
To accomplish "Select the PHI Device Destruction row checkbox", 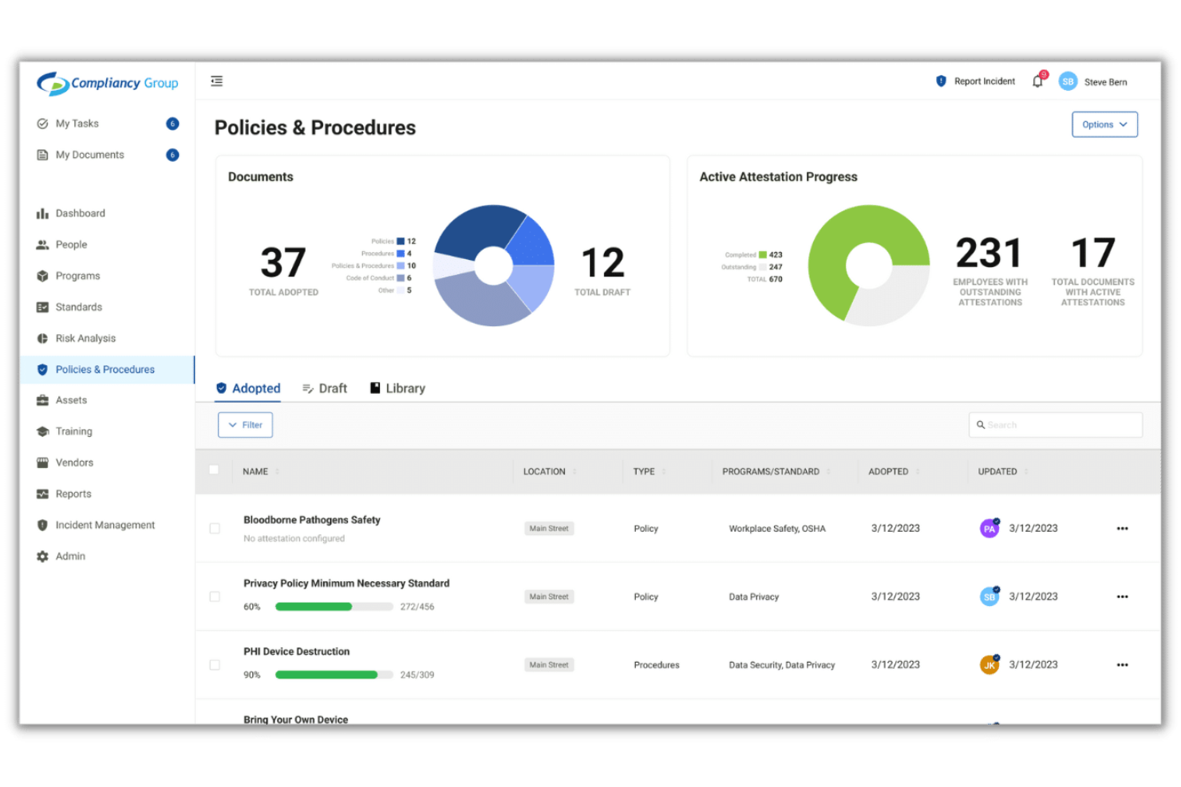I will pyautogui.click(x=214, y=664).
